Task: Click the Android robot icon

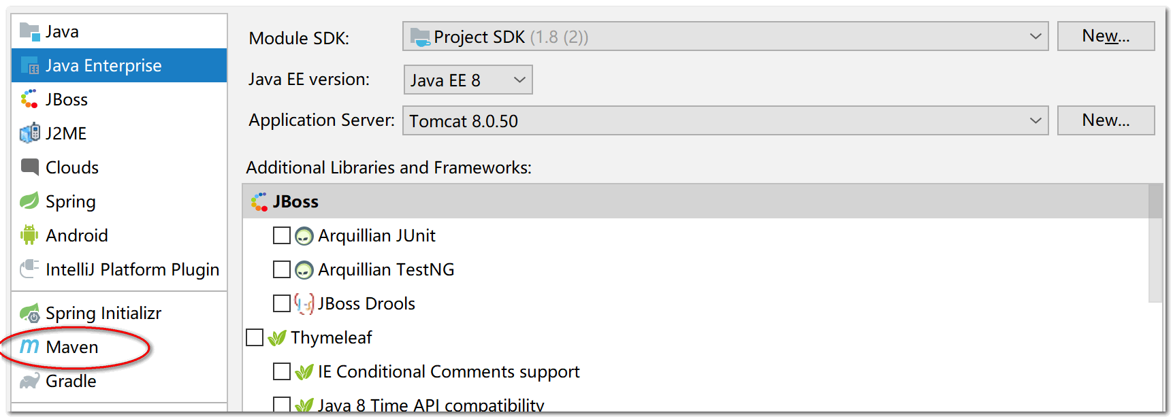Action: (29, 235)
